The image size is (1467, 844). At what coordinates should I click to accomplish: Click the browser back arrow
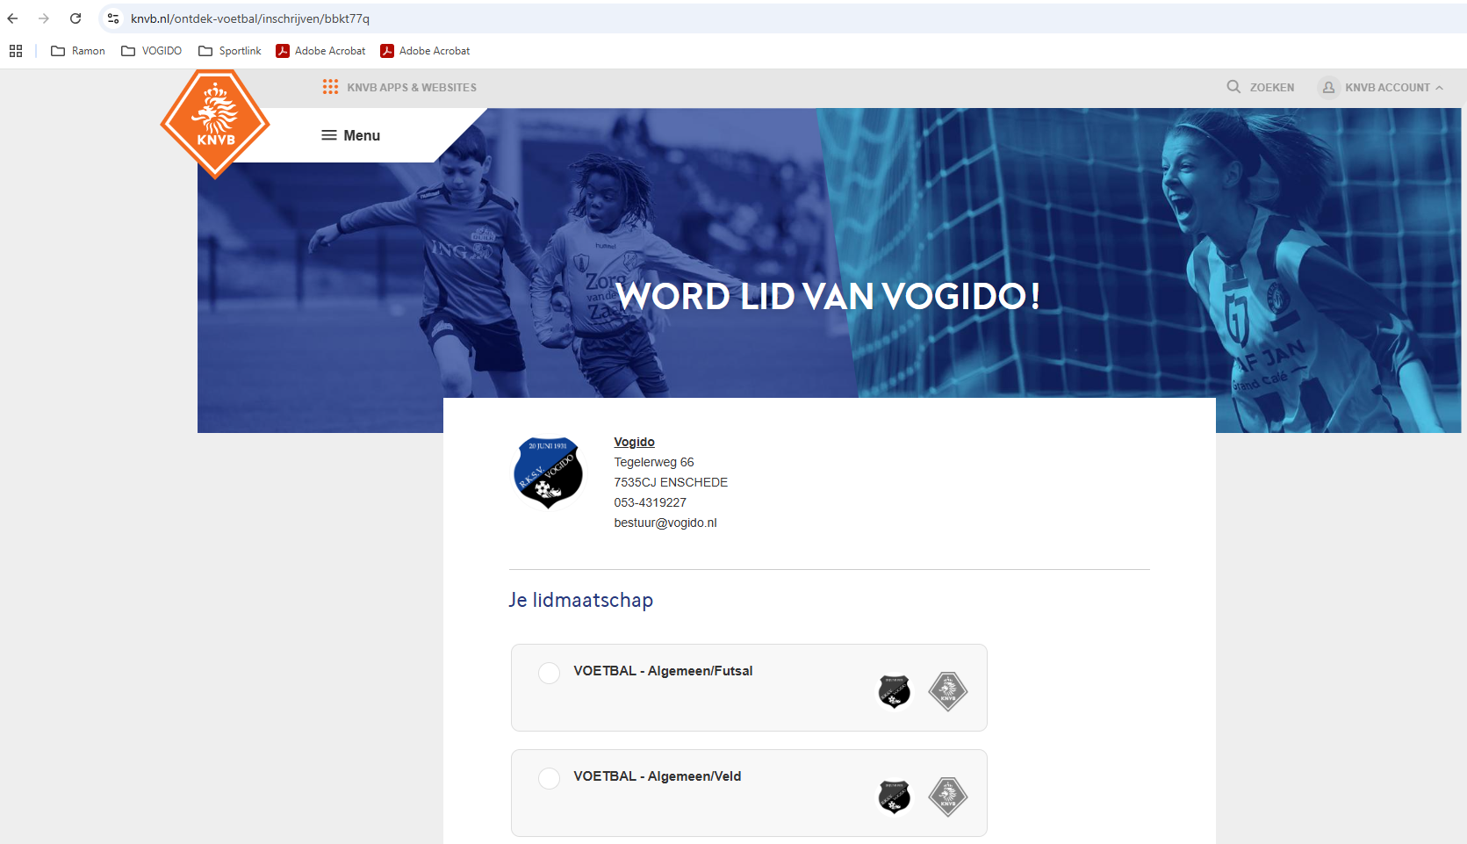tap(12, 18)
